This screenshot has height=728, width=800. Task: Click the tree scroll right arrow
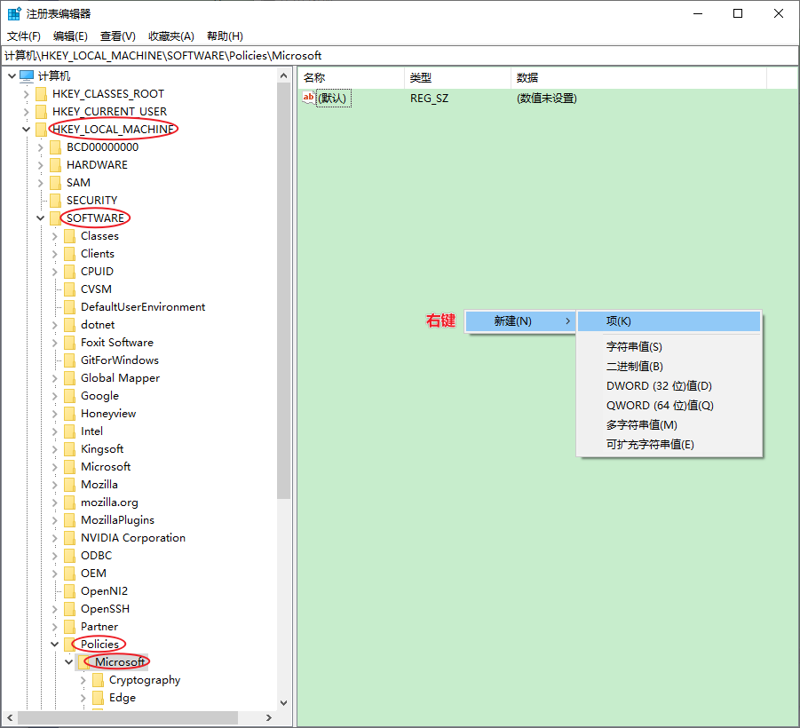269,718
